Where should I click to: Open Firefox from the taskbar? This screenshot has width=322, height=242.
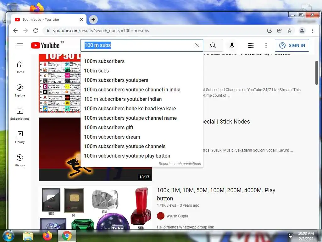(47, 236)
